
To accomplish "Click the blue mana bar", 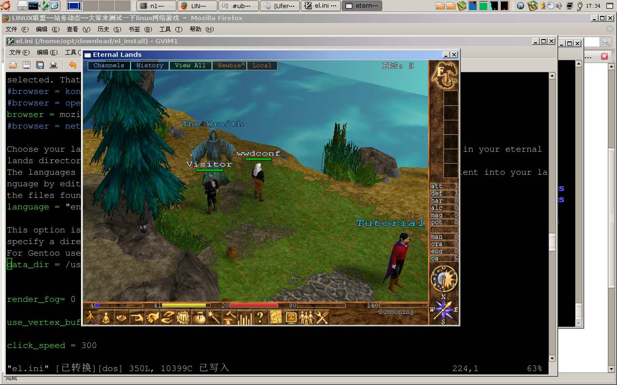I will (119, 305).
